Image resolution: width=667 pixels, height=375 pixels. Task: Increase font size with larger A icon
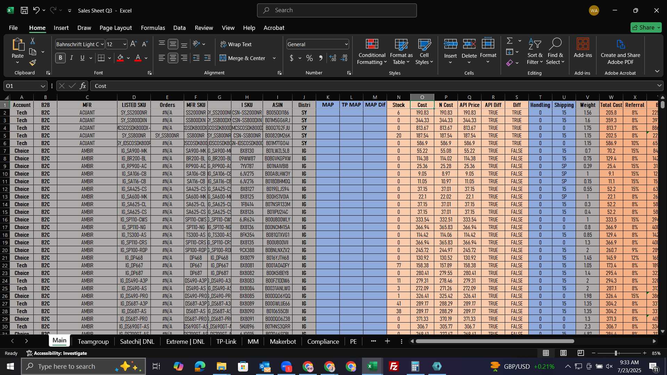tap(133, 44)
